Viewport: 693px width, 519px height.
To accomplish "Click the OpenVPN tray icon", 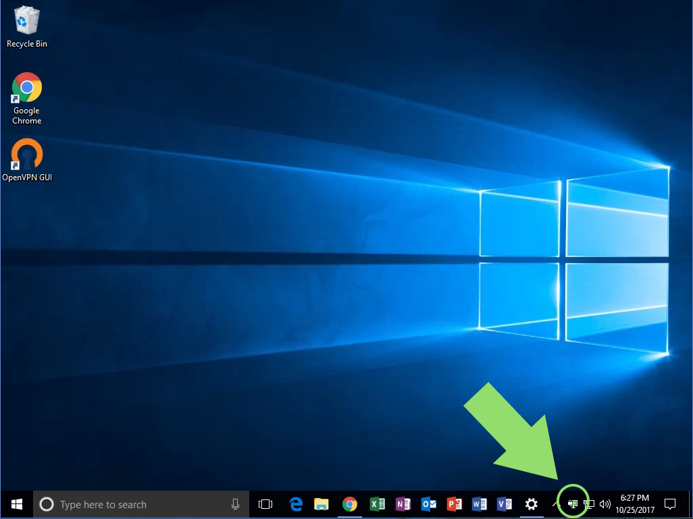I will [x=573, y=504].
